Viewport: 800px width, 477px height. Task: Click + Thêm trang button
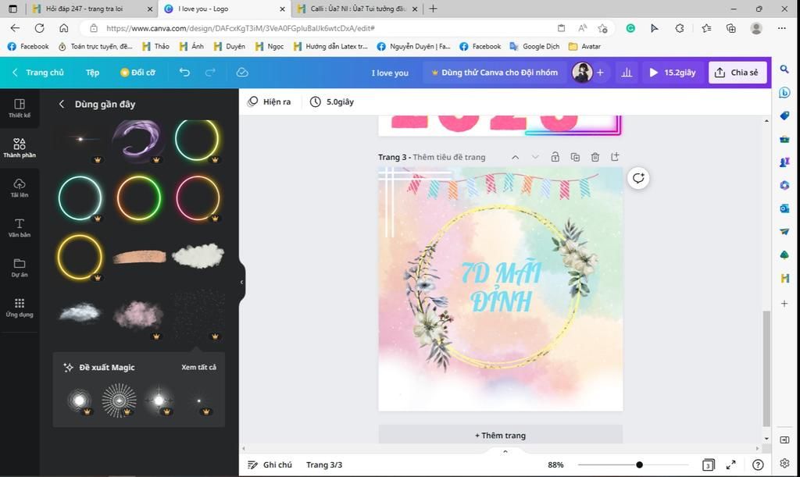click(501, 435)
